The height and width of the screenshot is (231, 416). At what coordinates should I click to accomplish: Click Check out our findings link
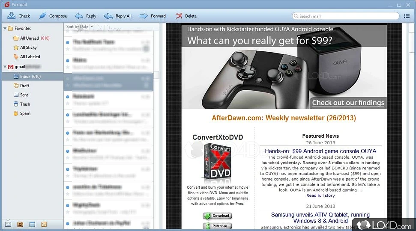click(348, 103)
